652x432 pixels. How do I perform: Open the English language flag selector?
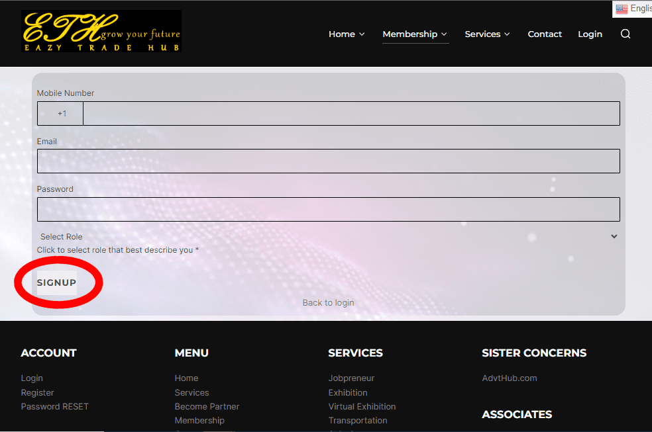(633, 9)
